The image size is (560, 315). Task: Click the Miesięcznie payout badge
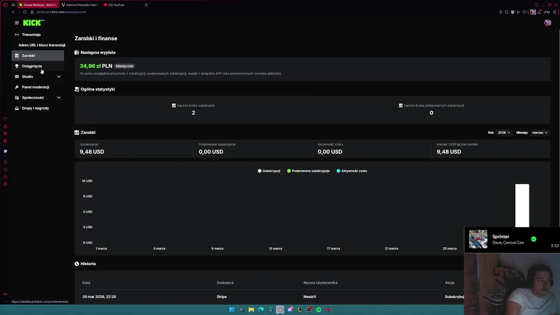[x=124, y=66]
